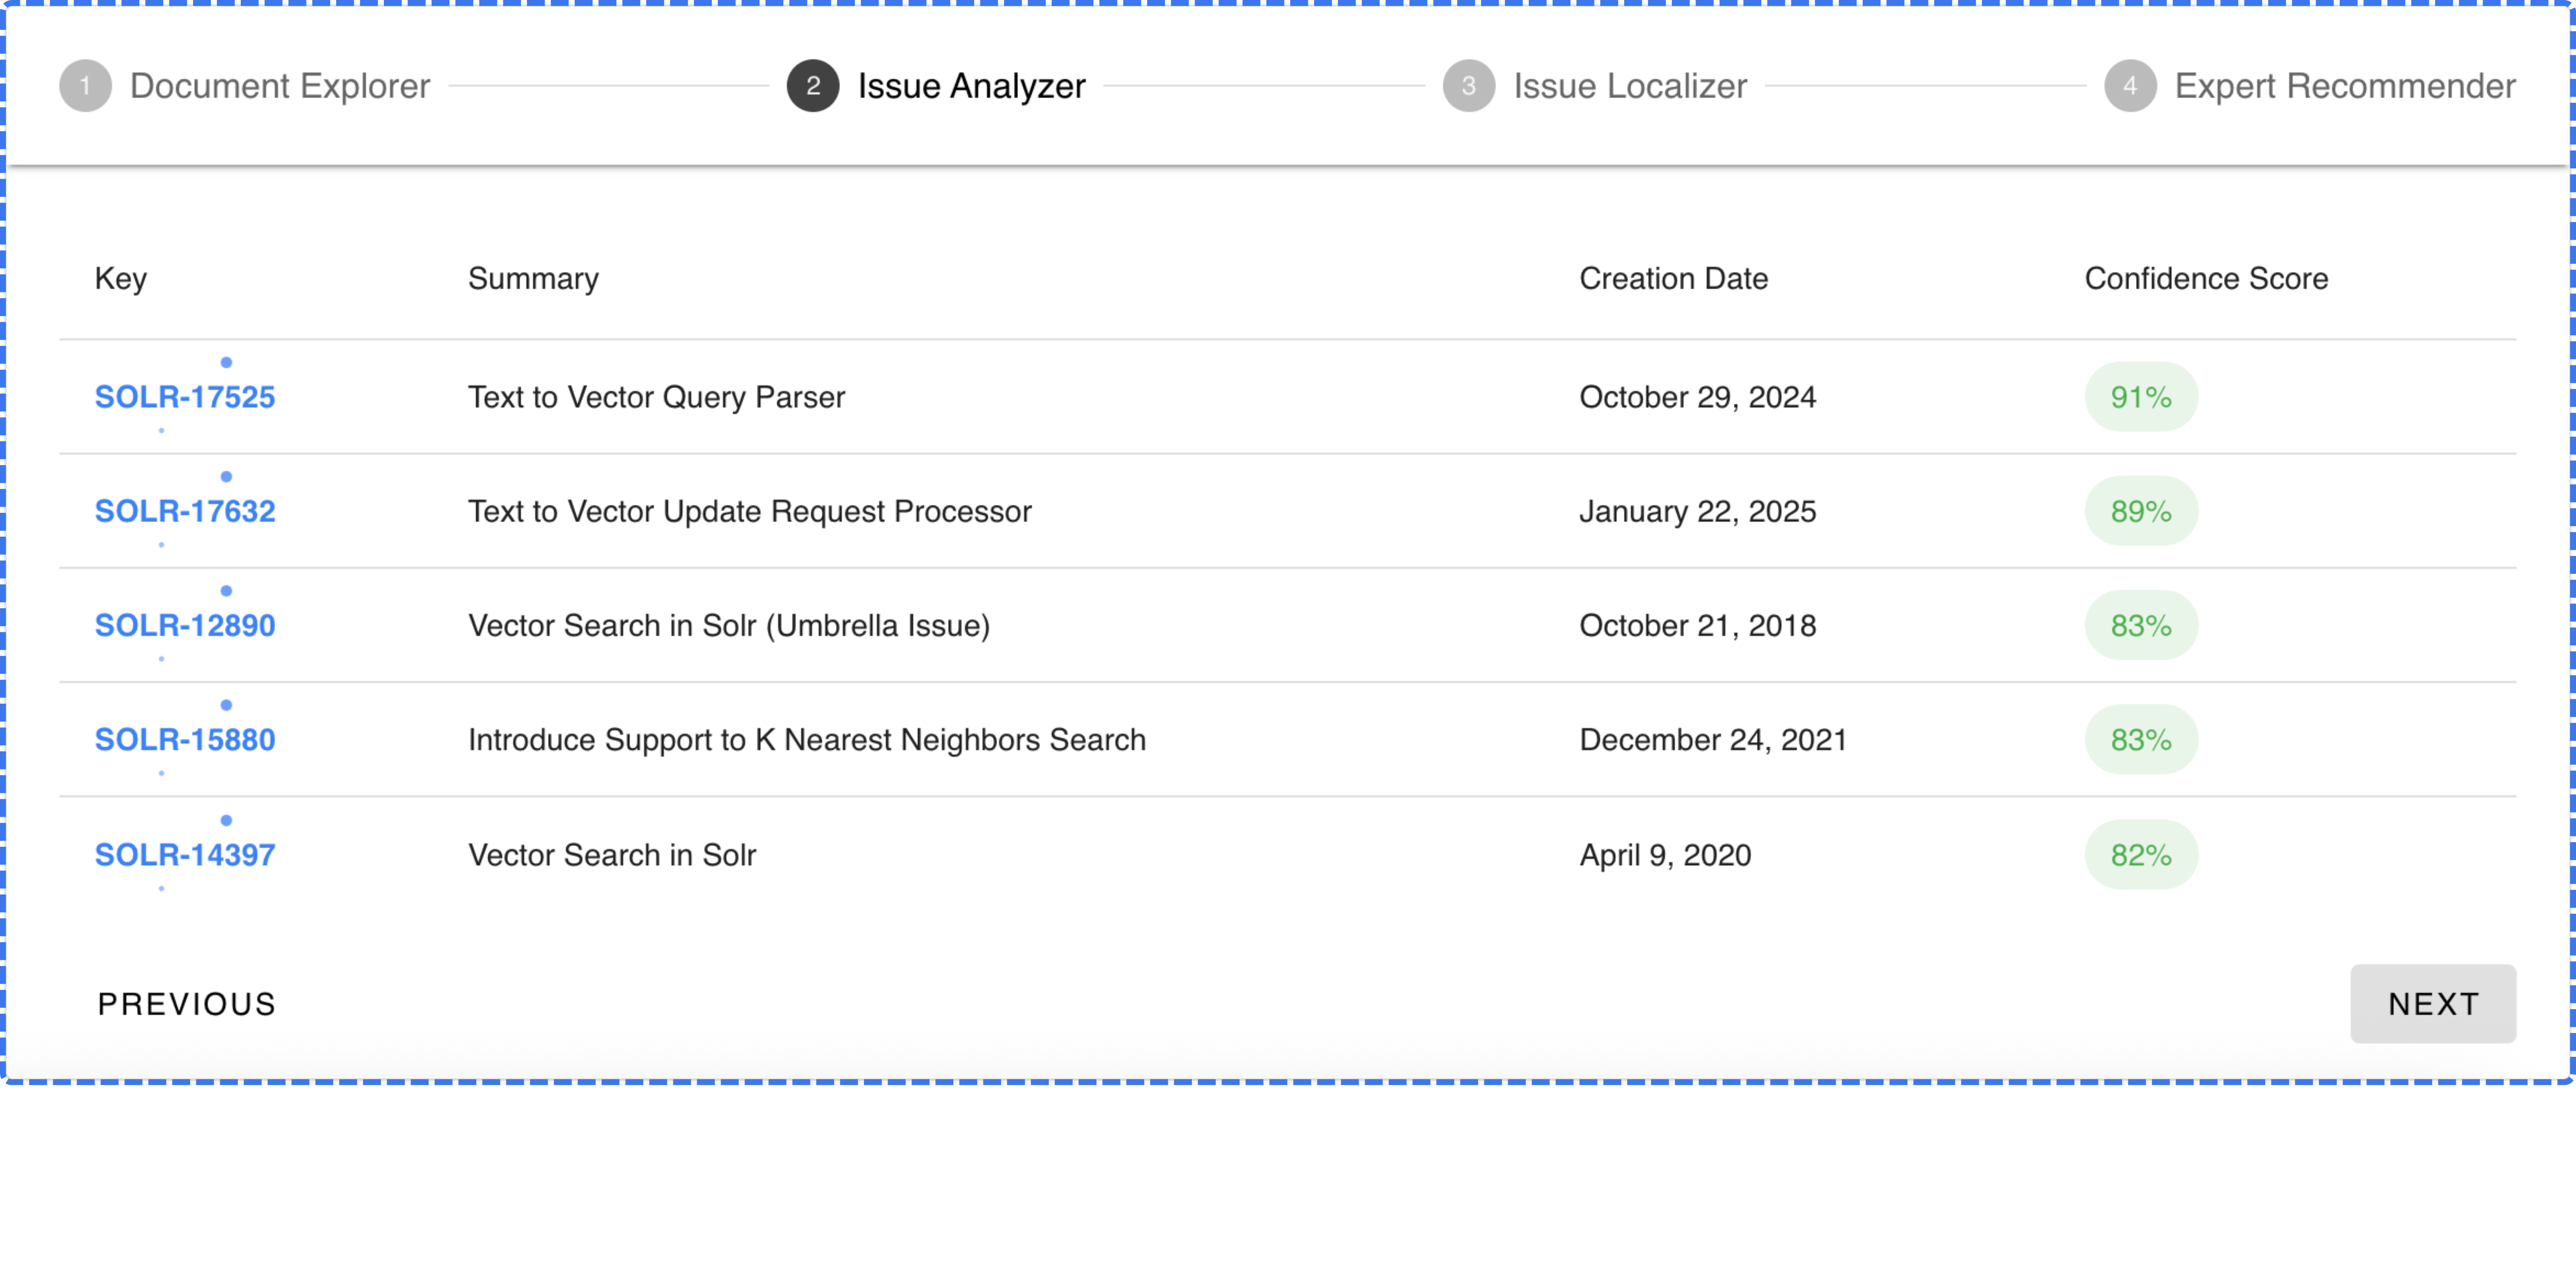The width and height of the screenshot is (2576, 1288).
Task: Click the 89% confidence score chip
Action: point(2140,511)
